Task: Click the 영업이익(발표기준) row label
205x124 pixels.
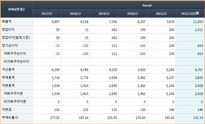Action: pyautogui.click(x=16, y=37)
